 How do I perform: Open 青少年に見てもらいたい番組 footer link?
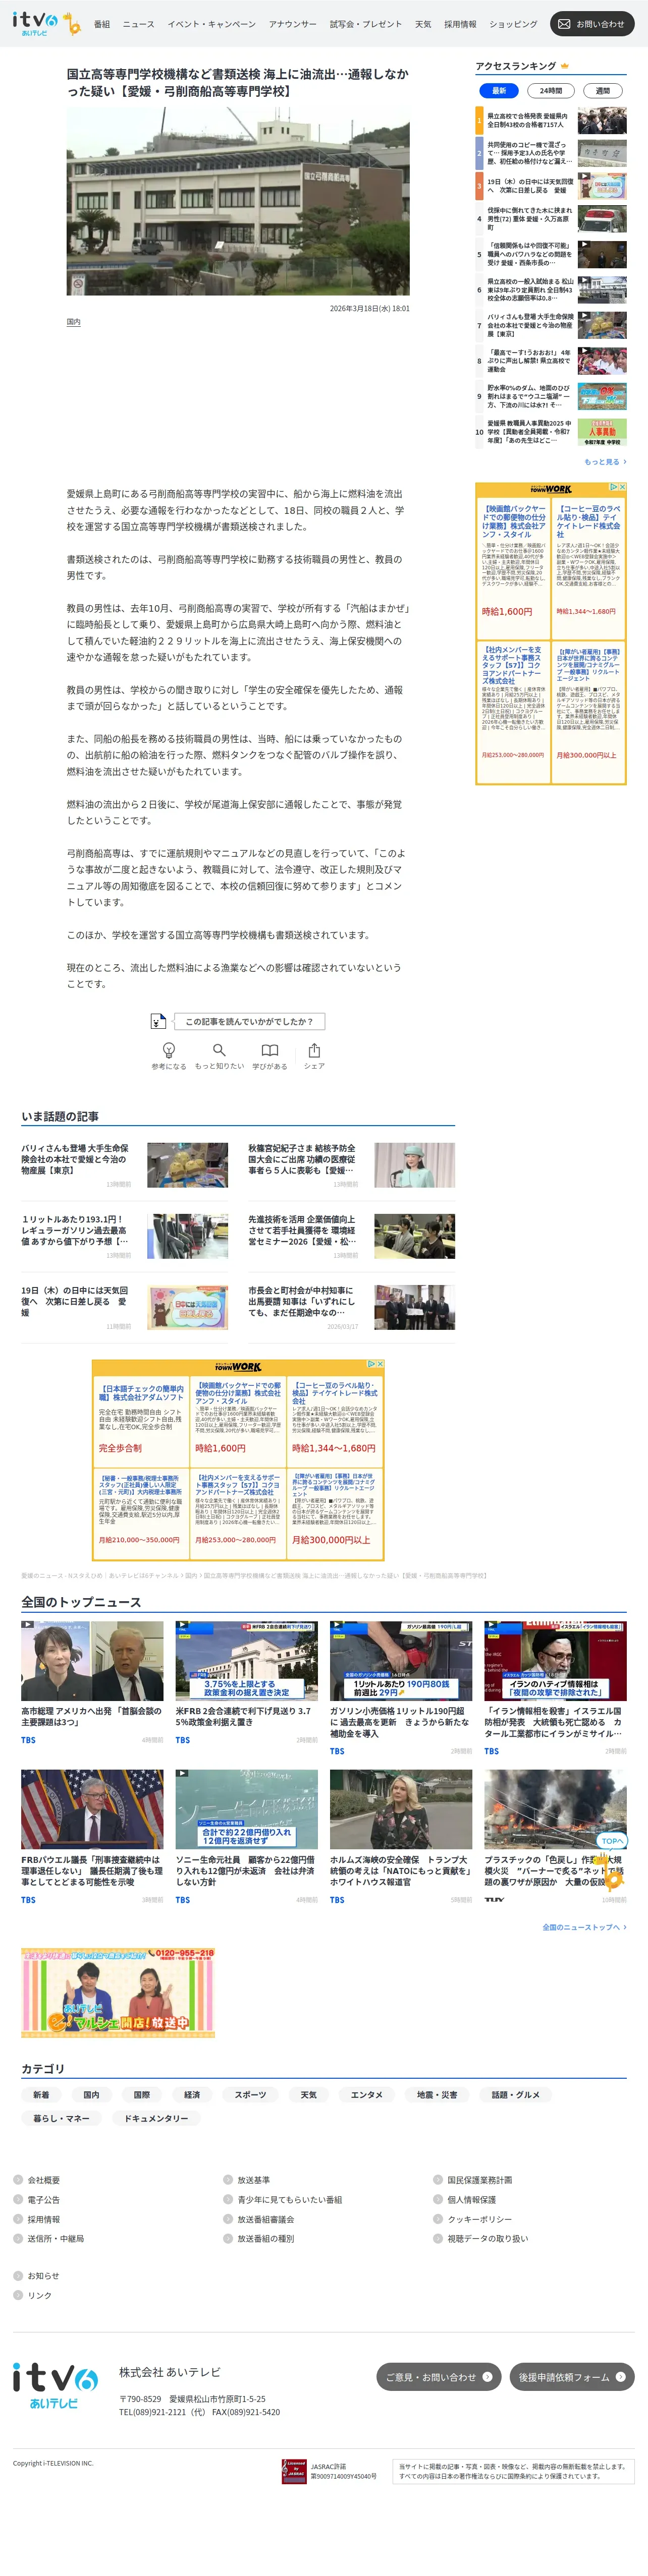(x=290, y=2199)
